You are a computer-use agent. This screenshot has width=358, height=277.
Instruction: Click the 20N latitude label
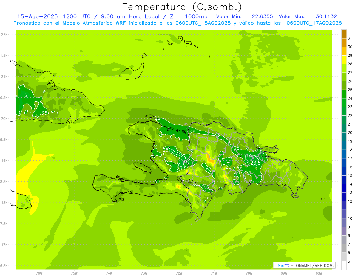(5, 119)
